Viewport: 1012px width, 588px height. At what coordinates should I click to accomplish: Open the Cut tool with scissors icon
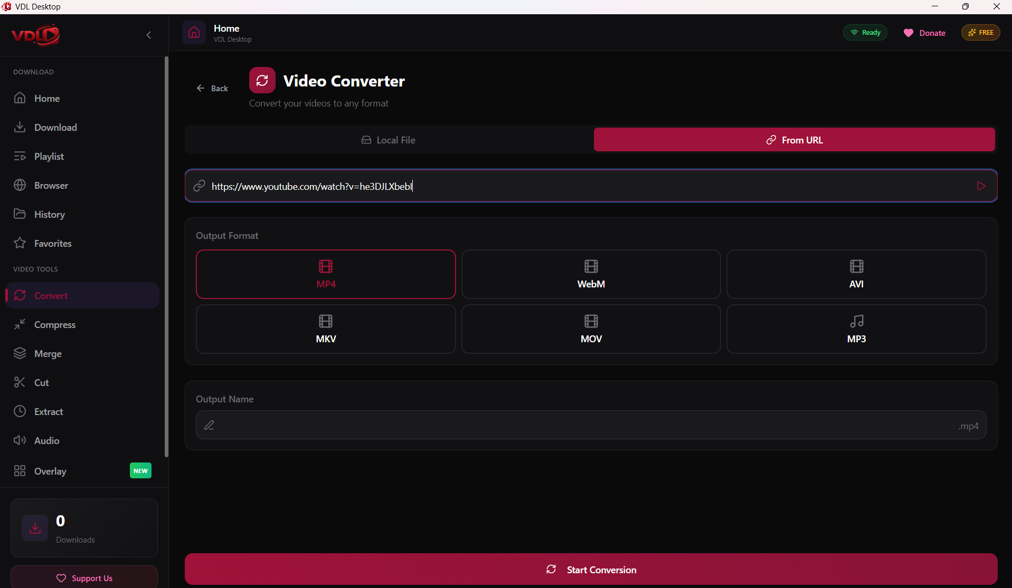[41, 382]
